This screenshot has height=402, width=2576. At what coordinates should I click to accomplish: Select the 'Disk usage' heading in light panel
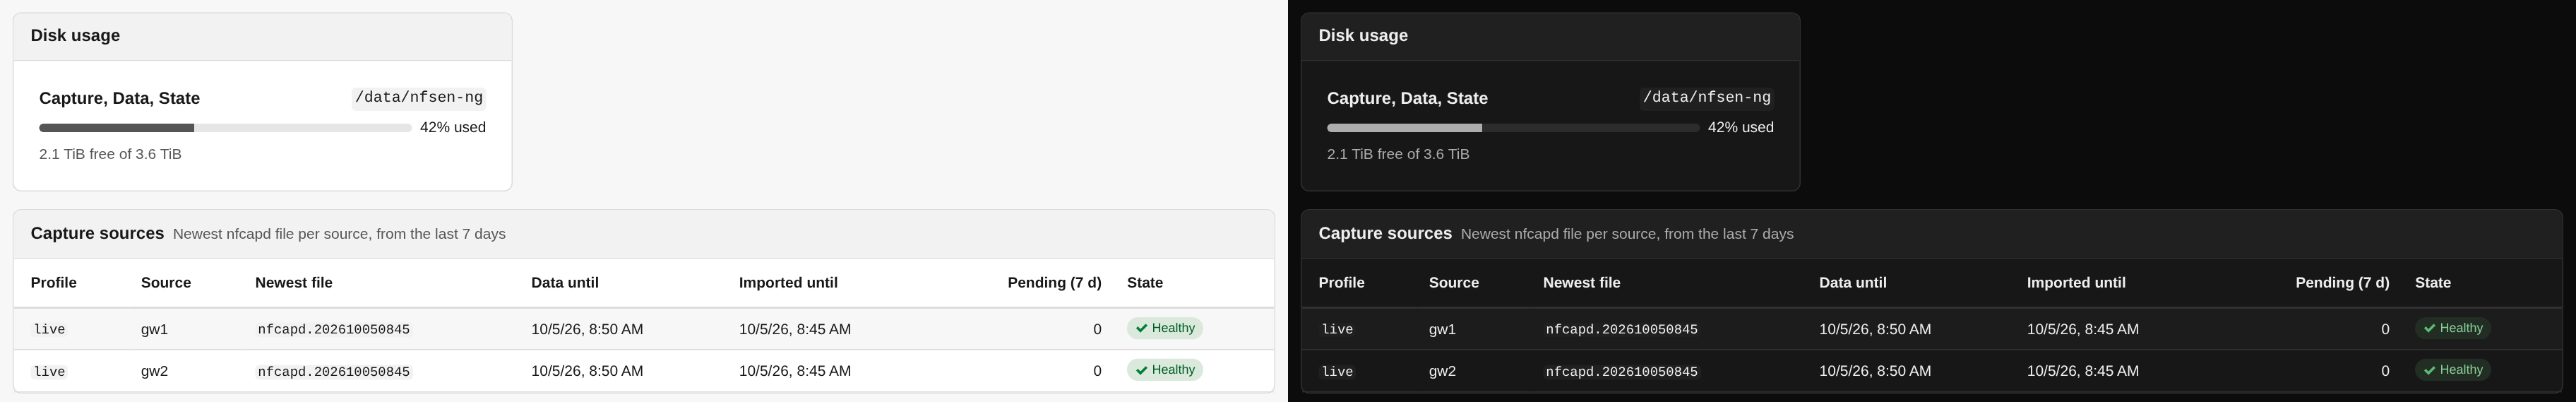click(x=75, y=36)
